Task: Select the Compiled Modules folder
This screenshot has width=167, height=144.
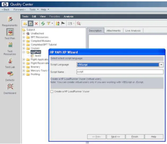Action: click(41, 41)
